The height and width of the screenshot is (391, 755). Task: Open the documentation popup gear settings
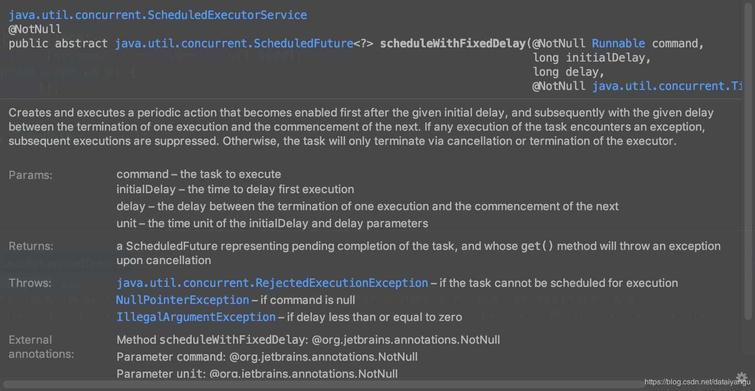741,378
